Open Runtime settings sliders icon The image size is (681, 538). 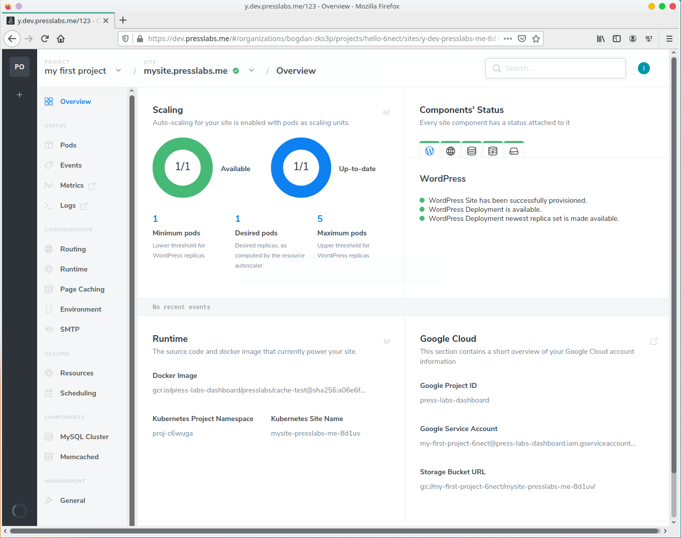tap(387, 341)
